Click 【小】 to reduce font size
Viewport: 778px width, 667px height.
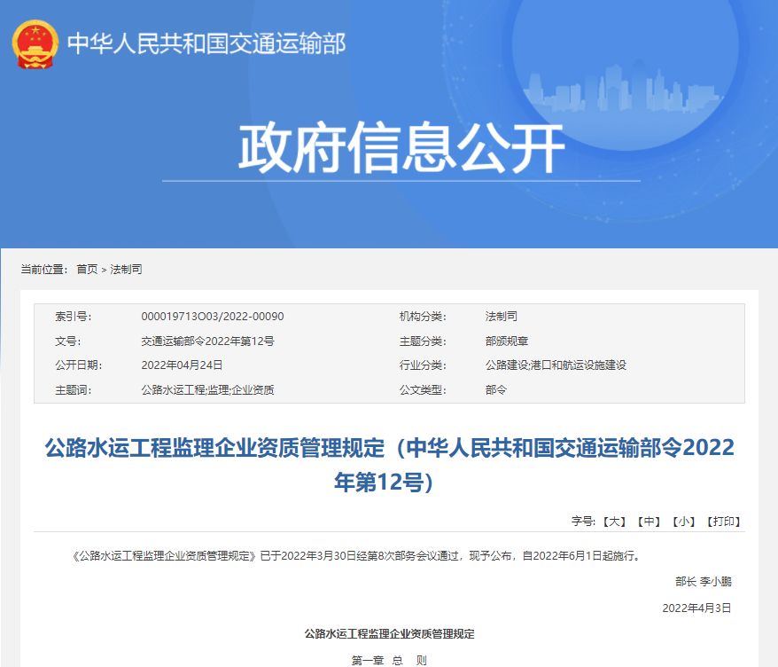tap(683, 522)
